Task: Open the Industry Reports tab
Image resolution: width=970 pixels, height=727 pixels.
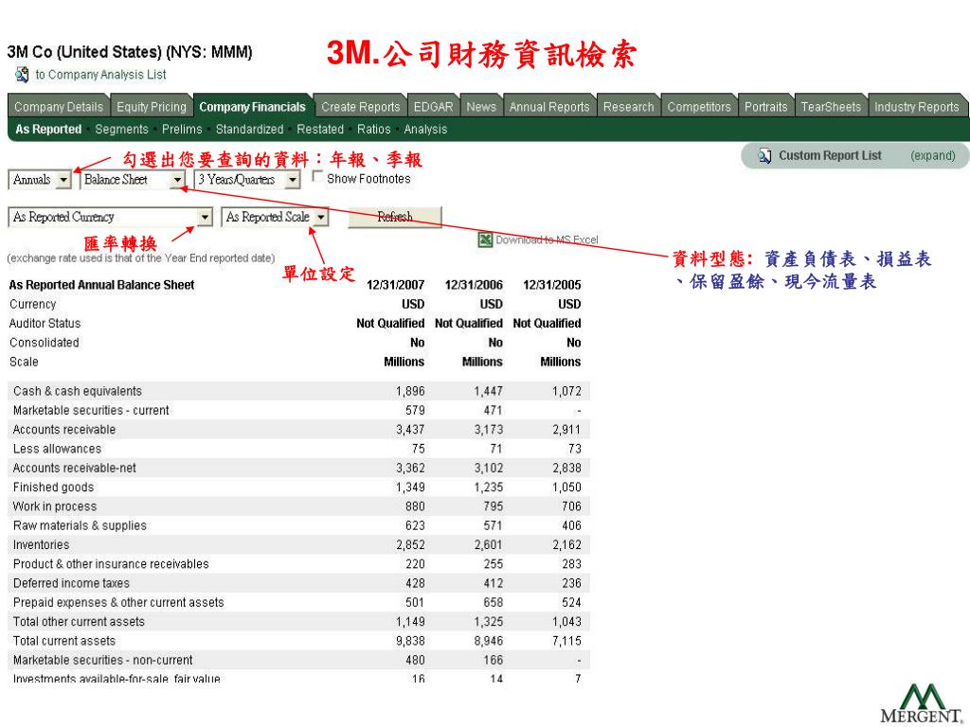Action: [916, 107]
